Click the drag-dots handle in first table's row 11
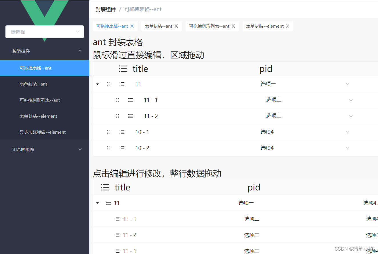378x254 pixels. click(x=109, y=84)
